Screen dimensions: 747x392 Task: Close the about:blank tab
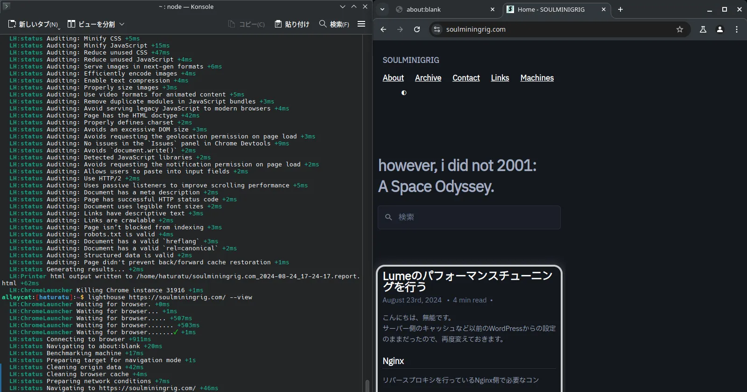[493, 9]
